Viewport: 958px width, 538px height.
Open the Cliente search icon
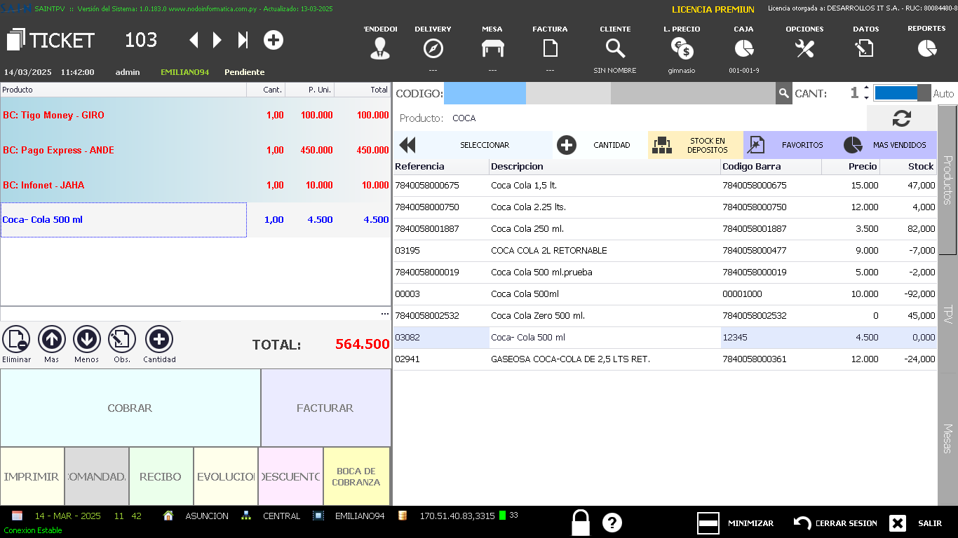click(x=615, y=48)
